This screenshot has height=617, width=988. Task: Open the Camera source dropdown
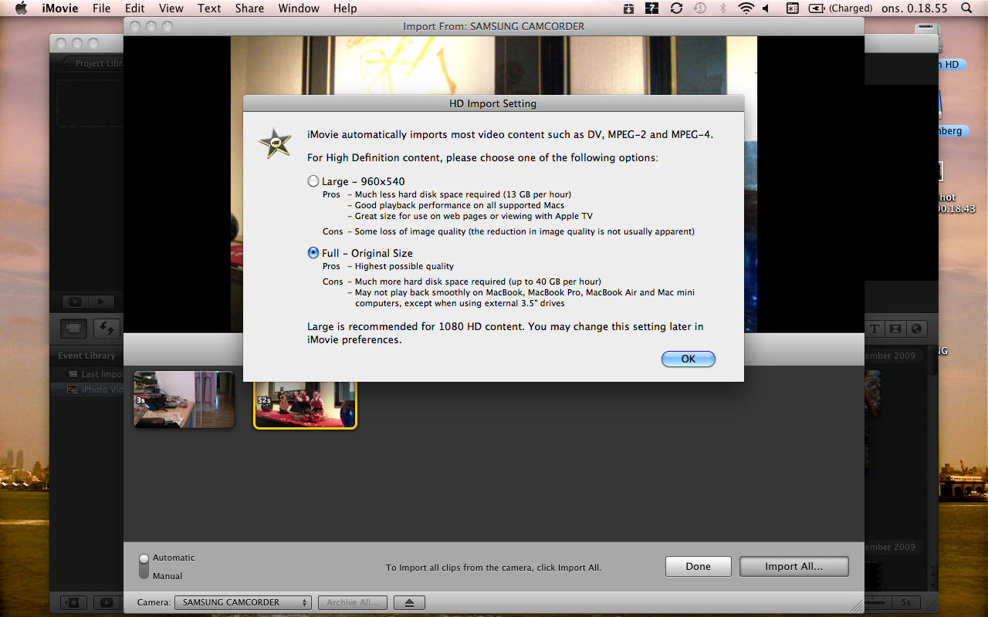(242, 602)
